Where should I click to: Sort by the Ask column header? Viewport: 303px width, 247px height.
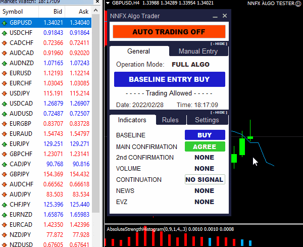pos(78,12)
